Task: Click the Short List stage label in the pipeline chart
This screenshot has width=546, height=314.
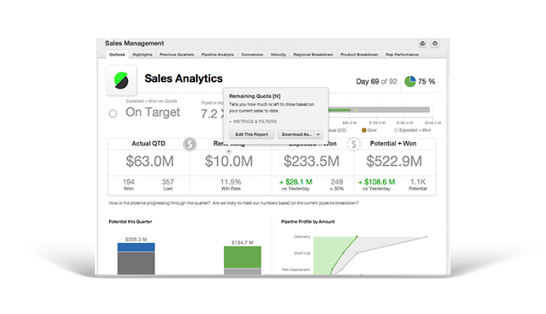Action: 302,253
